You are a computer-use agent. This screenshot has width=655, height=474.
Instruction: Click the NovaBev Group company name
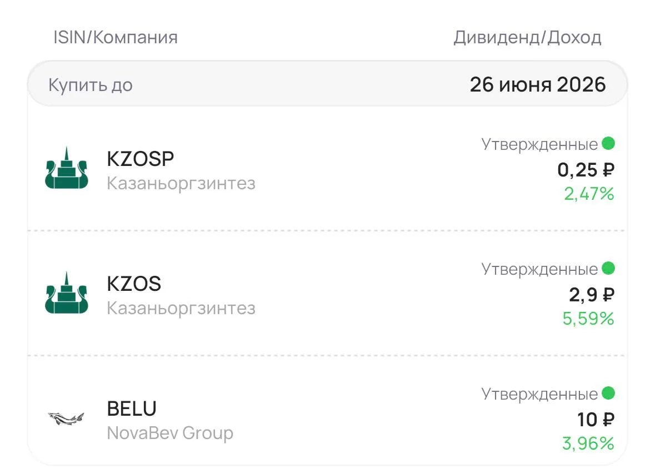(170, 433)
